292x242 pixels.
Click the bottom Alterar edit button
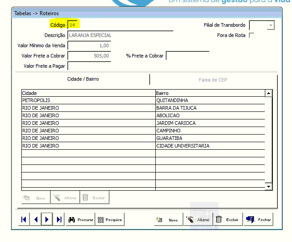[x=198, y=219]
